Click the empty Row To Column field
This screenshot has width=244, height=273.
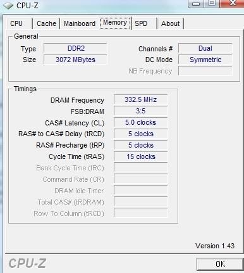(141, 213)
